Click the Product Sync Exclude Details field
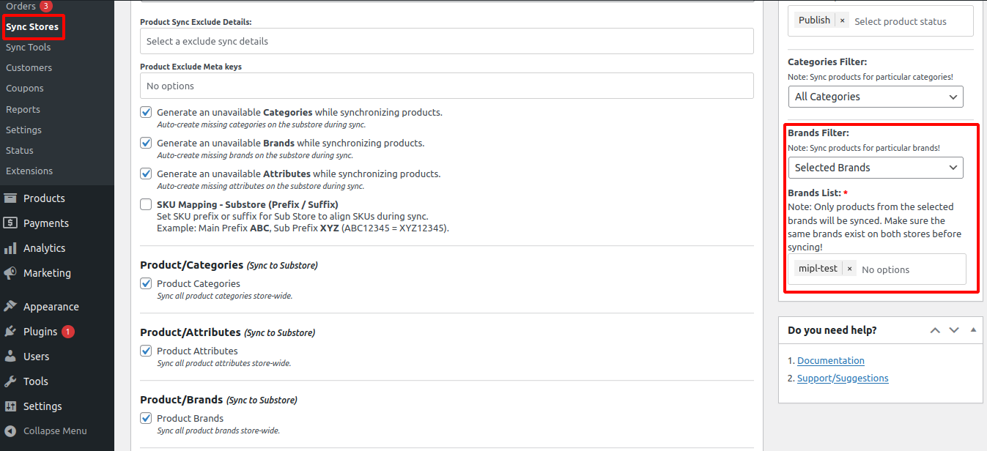This screenshot has width=987, height=451. point(446,41)
